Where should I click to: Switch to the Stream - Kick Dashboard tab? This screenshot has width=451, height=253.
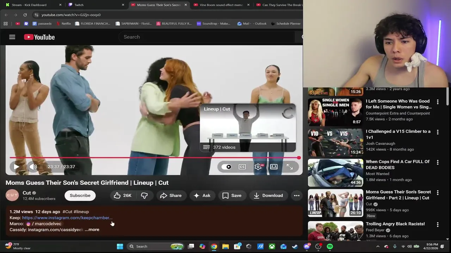(29, 5)
